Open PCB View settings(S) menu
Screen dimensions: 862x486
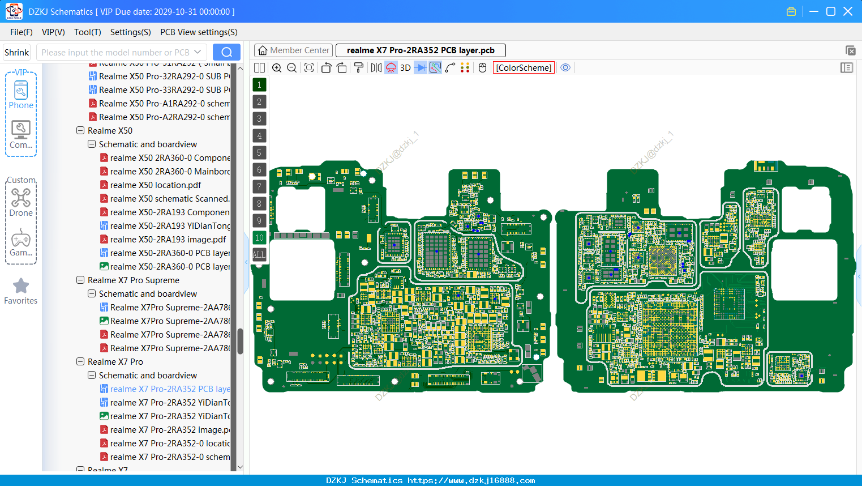(199, 32)
